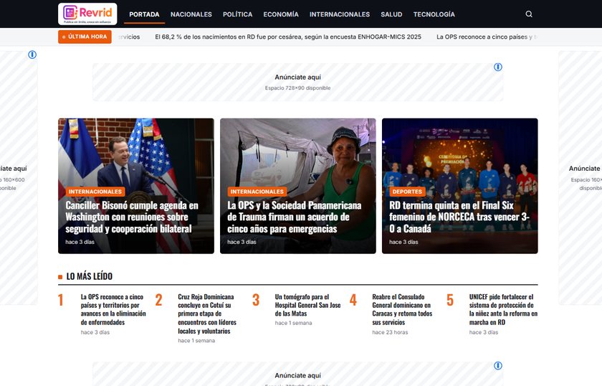This screenshot has width=602, height=386.
Task: Click 'hace 3 días' under the UNICEF item
Action: [484, 332]
